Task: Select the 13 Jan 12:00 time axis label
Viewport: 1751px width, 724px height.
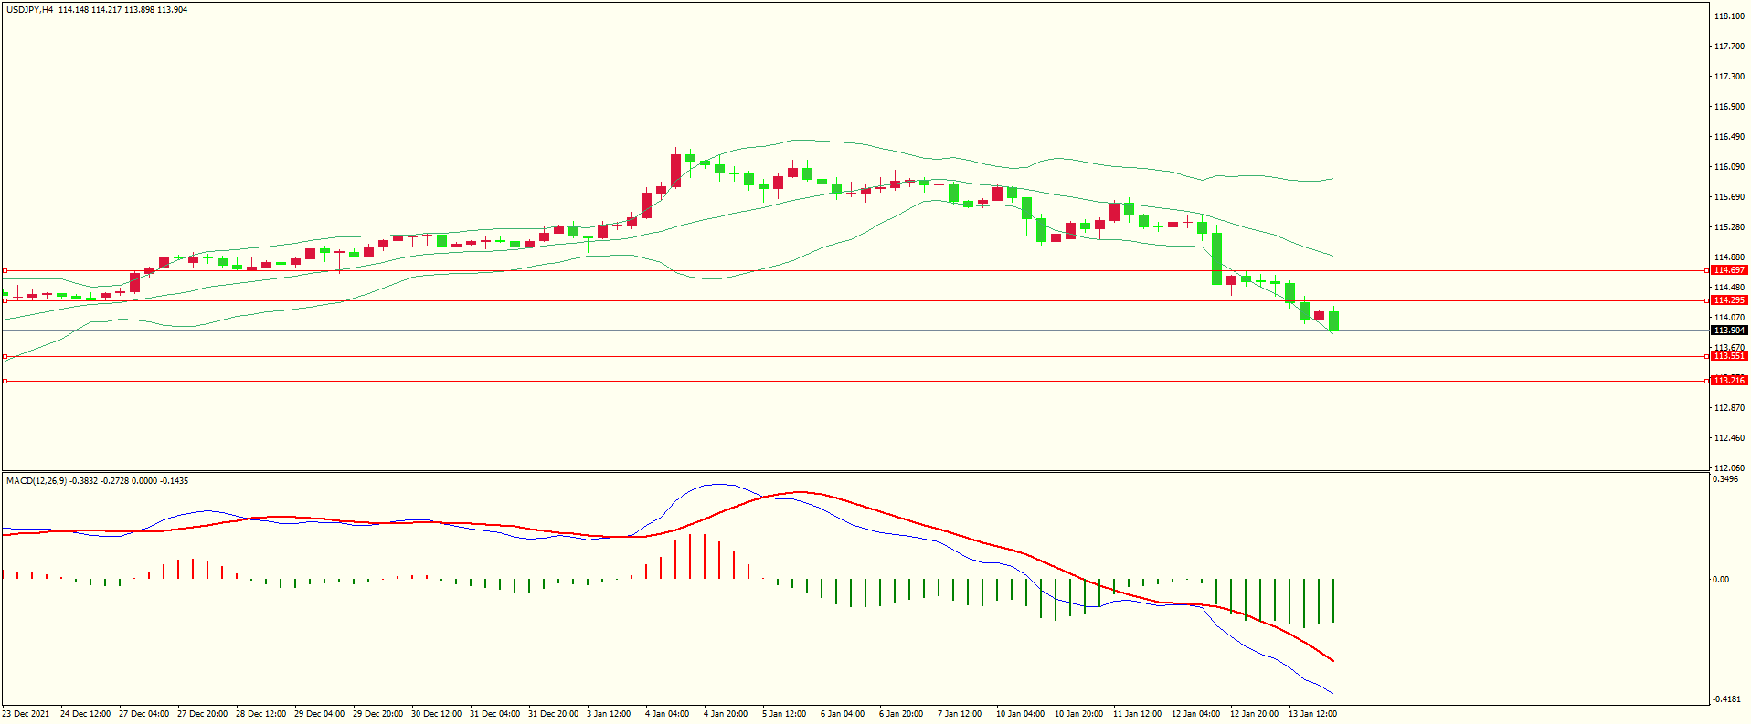Action: 1312,714
